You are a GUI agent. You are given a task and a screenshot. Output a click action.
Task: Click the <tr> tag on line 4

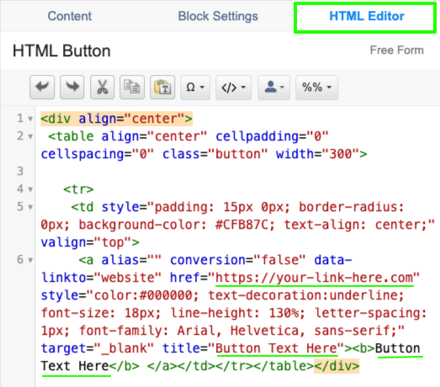click(x=78, y=189)
